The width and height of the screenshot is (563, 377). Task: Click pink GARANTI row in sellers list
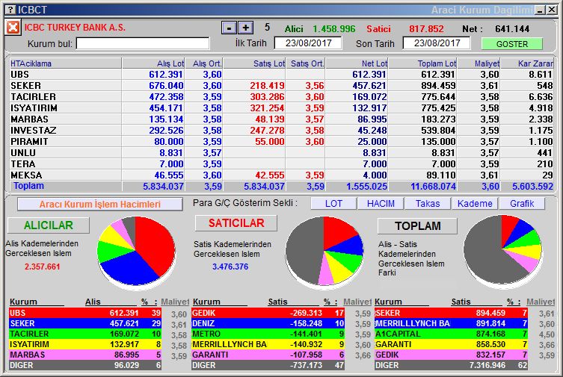268,355
